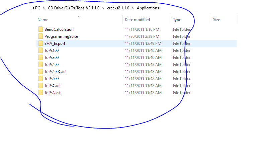
Task: Select the ToPs400 folder name
Action: coord(52,64)
